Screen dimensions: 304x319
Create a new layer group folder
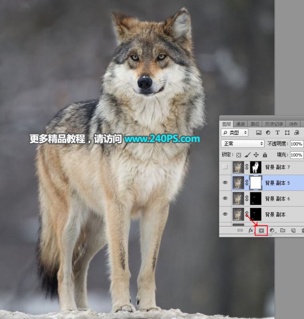coord(282,230)
